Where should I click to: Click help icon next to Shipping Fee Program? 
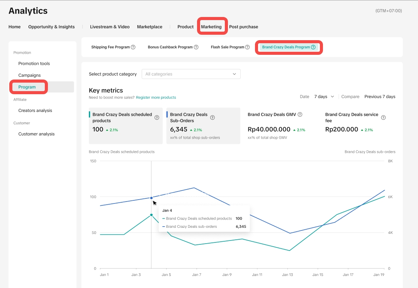pyautogui.click(x=133, y=47)
